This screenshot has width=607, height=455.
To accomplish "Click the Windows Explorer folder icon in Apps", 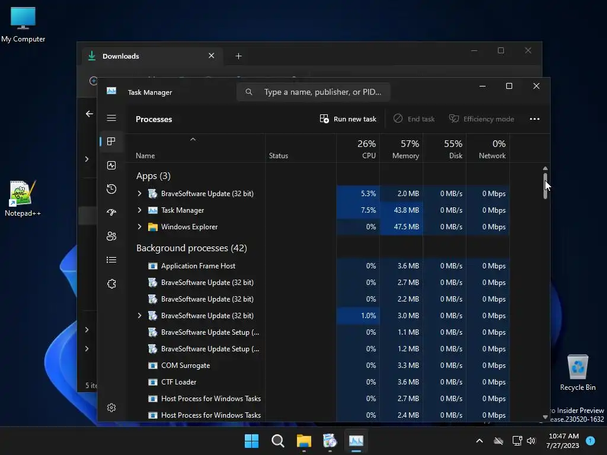I will click(153, 227).
